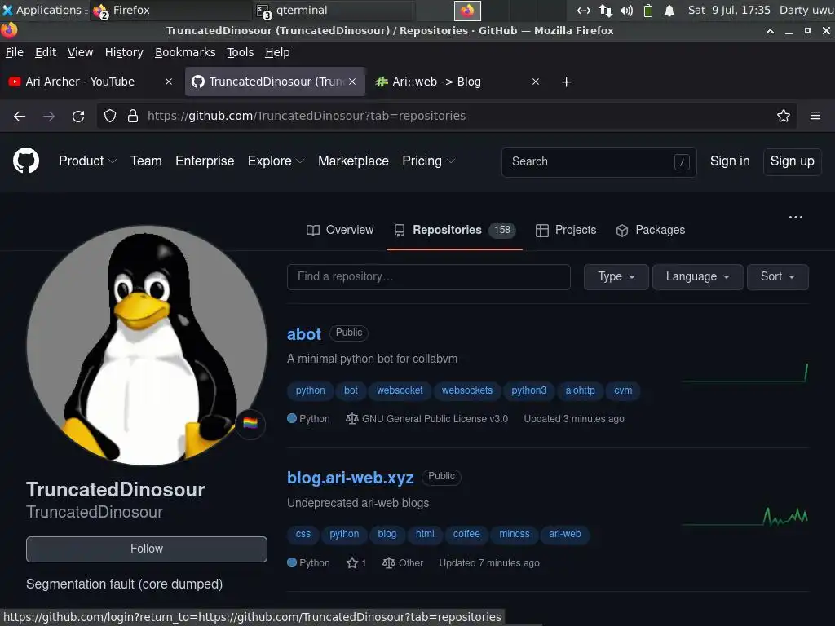
Task: Open the Language filter dropdown
Action: 698,277
